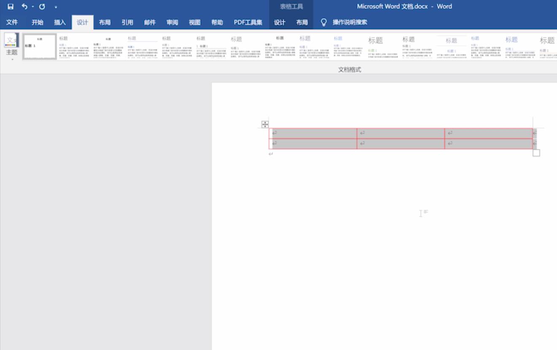Click the Redo/Repeat icon
Image resolution: width=557 pixels, height=350 pixels.
(x=42, y=7)
